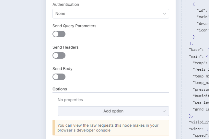The width and height of the screenshot is (209, 139).
Task: Open the Authentication dropdown showing None
Action: click(110, 14)
